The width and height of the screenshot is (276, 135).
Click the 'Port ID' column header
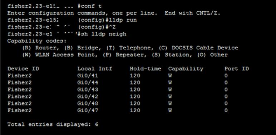pyautogui.click(x=237, y=69)
